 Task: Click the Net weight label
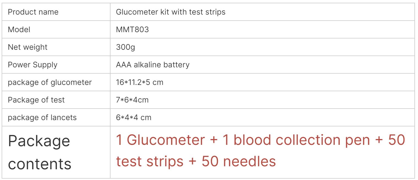tap(27, 47)
